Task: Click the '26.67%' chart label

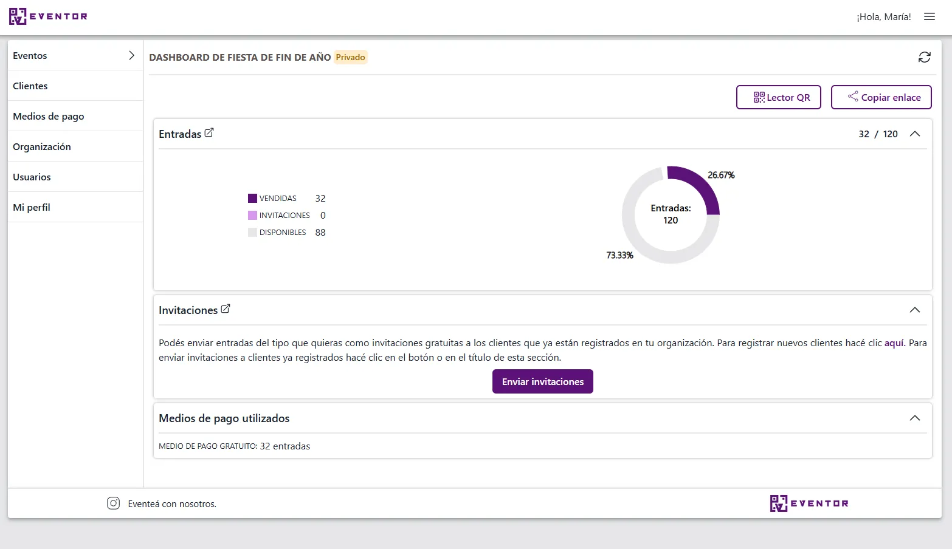Action: click(721, 175)
